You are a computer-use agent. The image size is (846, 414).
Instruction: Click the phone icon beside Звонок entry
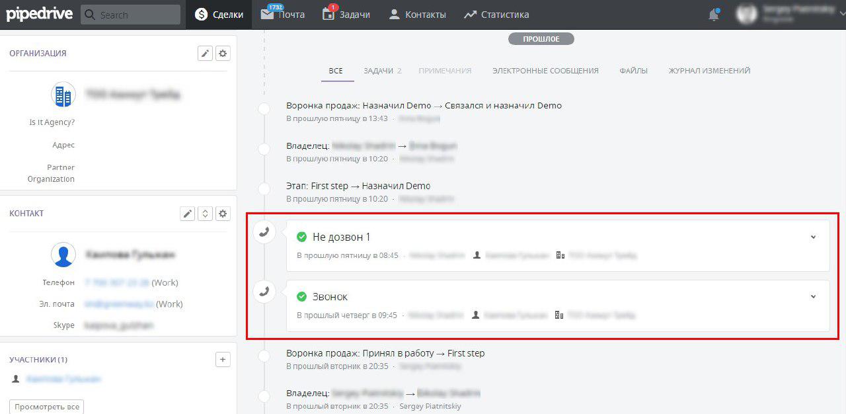tap(264, 291)
